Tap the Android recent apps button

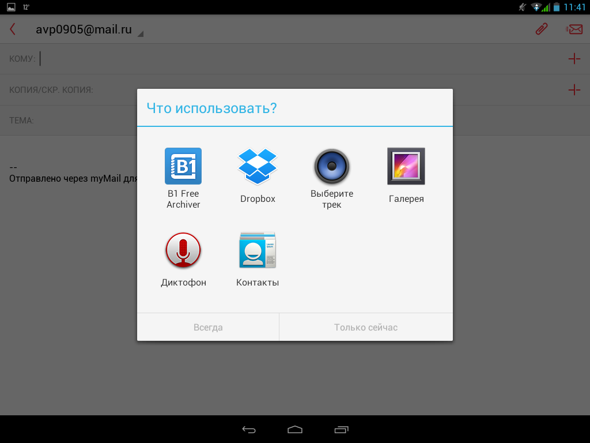click(x=341, y=429)
